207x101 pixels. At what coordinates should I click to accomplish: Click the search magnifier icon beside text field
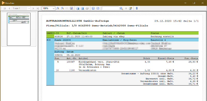pyautogui.click(x=121, y=9)
